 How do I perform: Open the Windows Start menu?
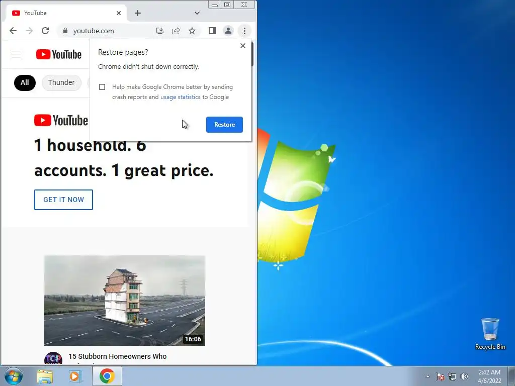14,376
